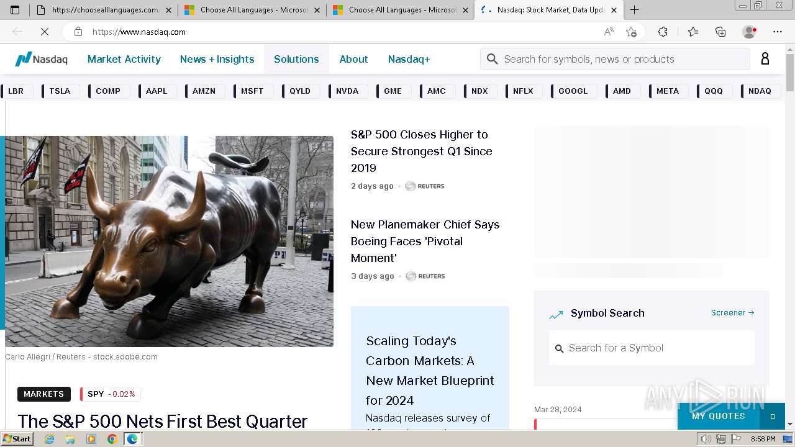Select AMZN ticker chip
795x447 pixels.
tap(204, 91)
